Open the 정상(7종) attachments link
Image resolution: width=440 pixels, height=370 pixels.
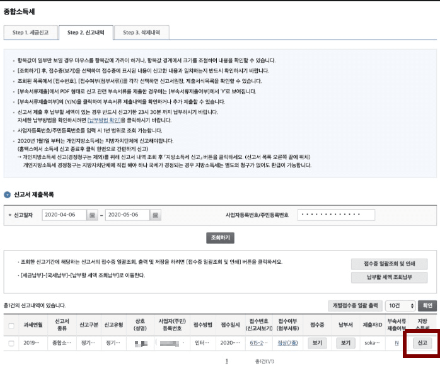[x=287, y=343]
